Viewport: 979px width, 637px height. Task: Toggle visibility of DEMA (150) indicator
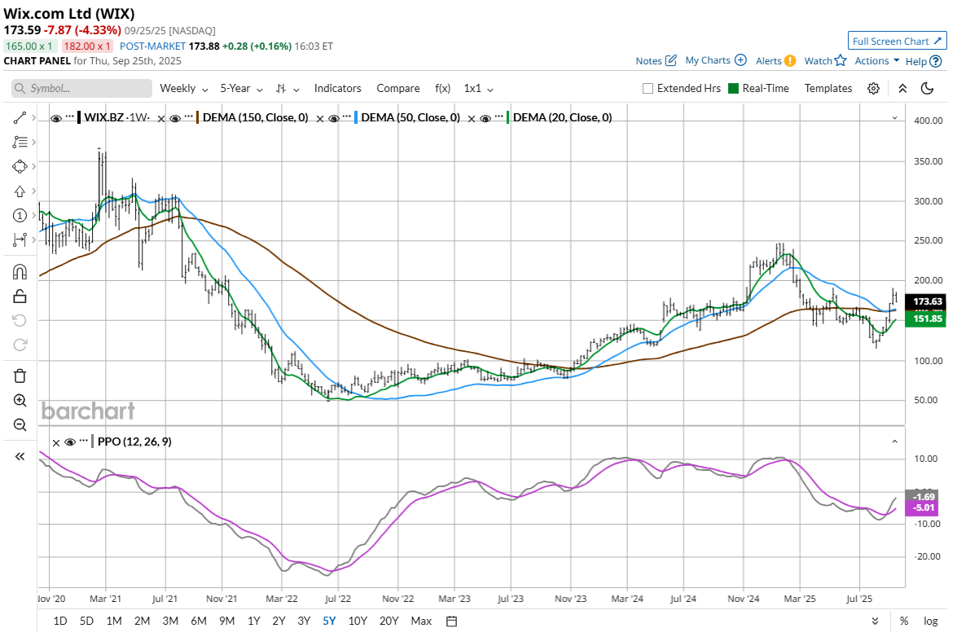click(176, 117)
